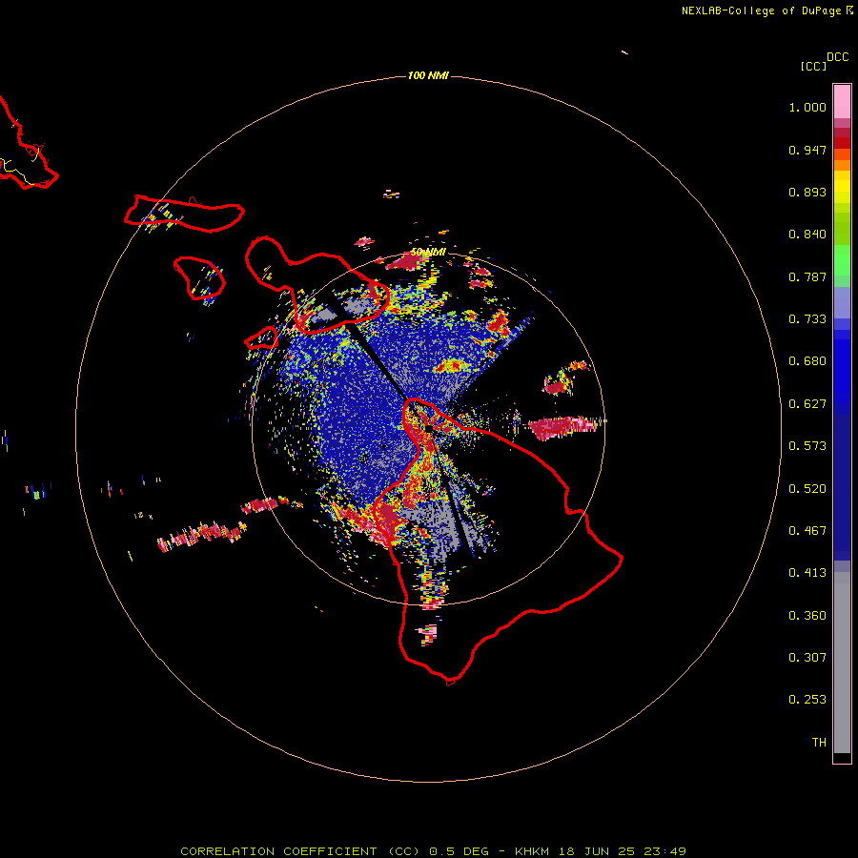Click the light pink swatch atop the color bar
858x858 pixels.
(842, 101)
